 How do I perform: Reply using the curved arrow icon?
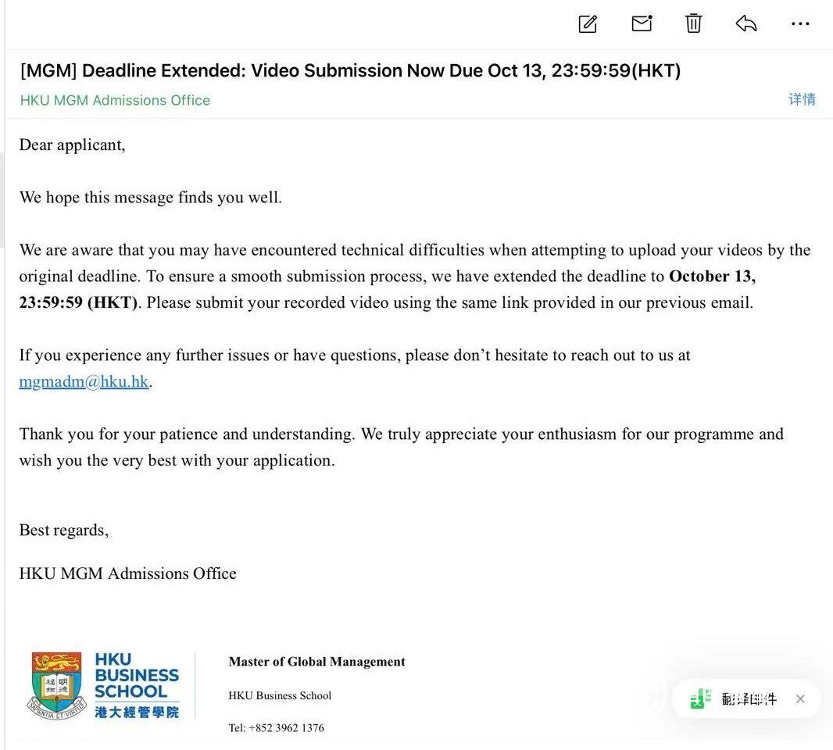point(746,23)
